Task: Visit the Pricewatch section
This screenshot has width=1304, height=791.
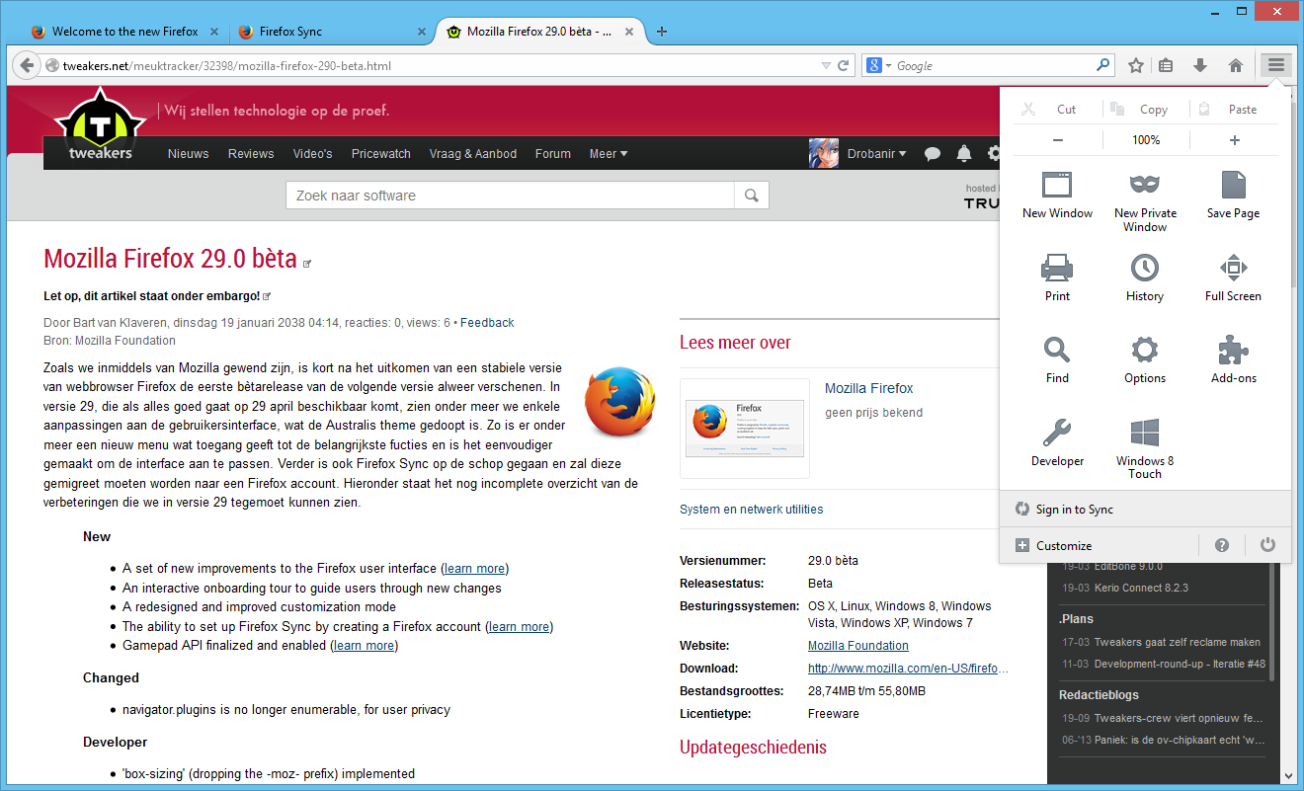Action: point(381,153)
